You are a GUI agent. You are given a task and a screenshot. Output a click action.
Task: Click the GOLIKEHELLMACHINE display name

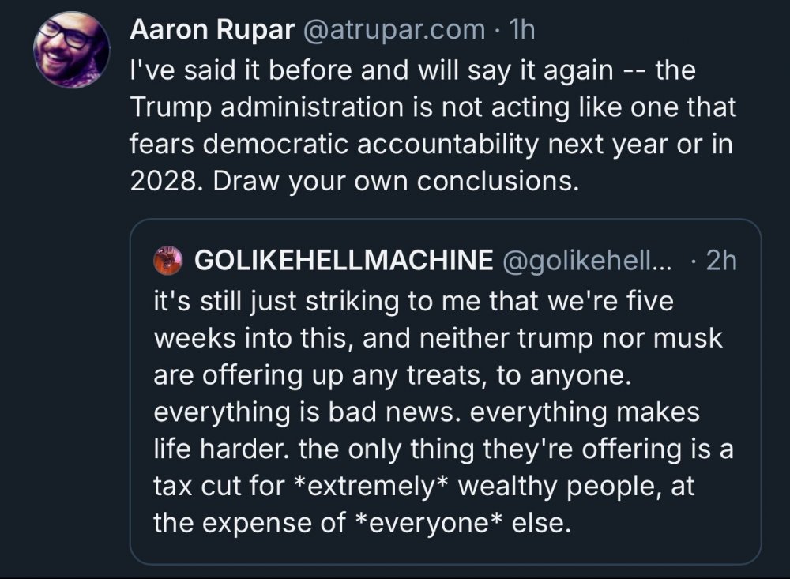(x=343, y=261)
